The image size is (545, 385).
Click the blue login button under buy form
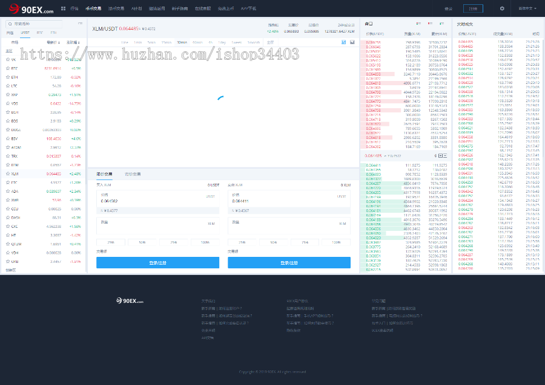[x=157, y=262]
